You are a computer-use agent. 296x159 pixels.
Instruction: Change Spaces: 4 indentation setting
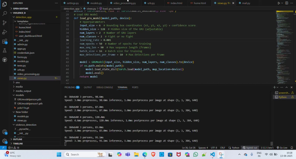(203, 148)
